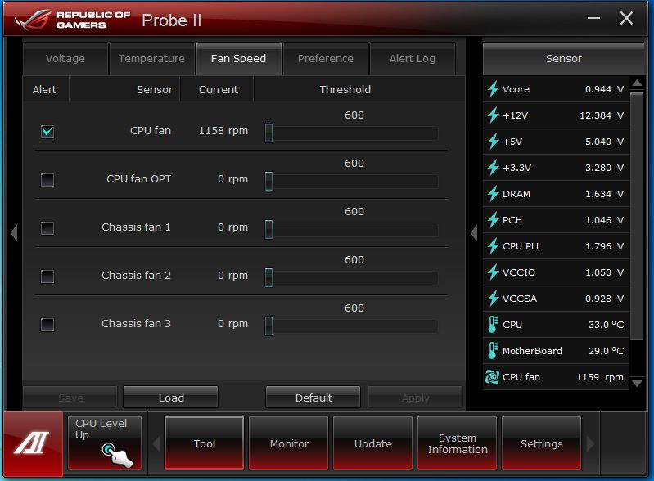Screen dimensions: 654x481
Task: Click the CPU fan spinner icon in sensor list
Action: (492, 377)
